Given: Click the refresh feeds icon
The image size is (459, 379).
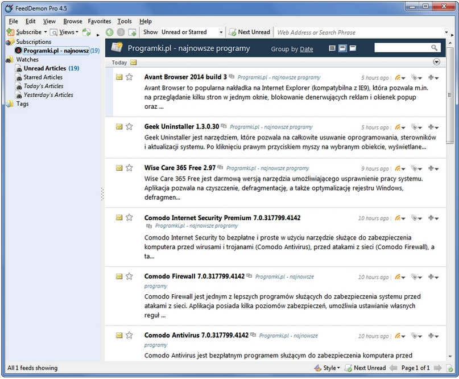Looking at the screenshot, I should 86,32.
